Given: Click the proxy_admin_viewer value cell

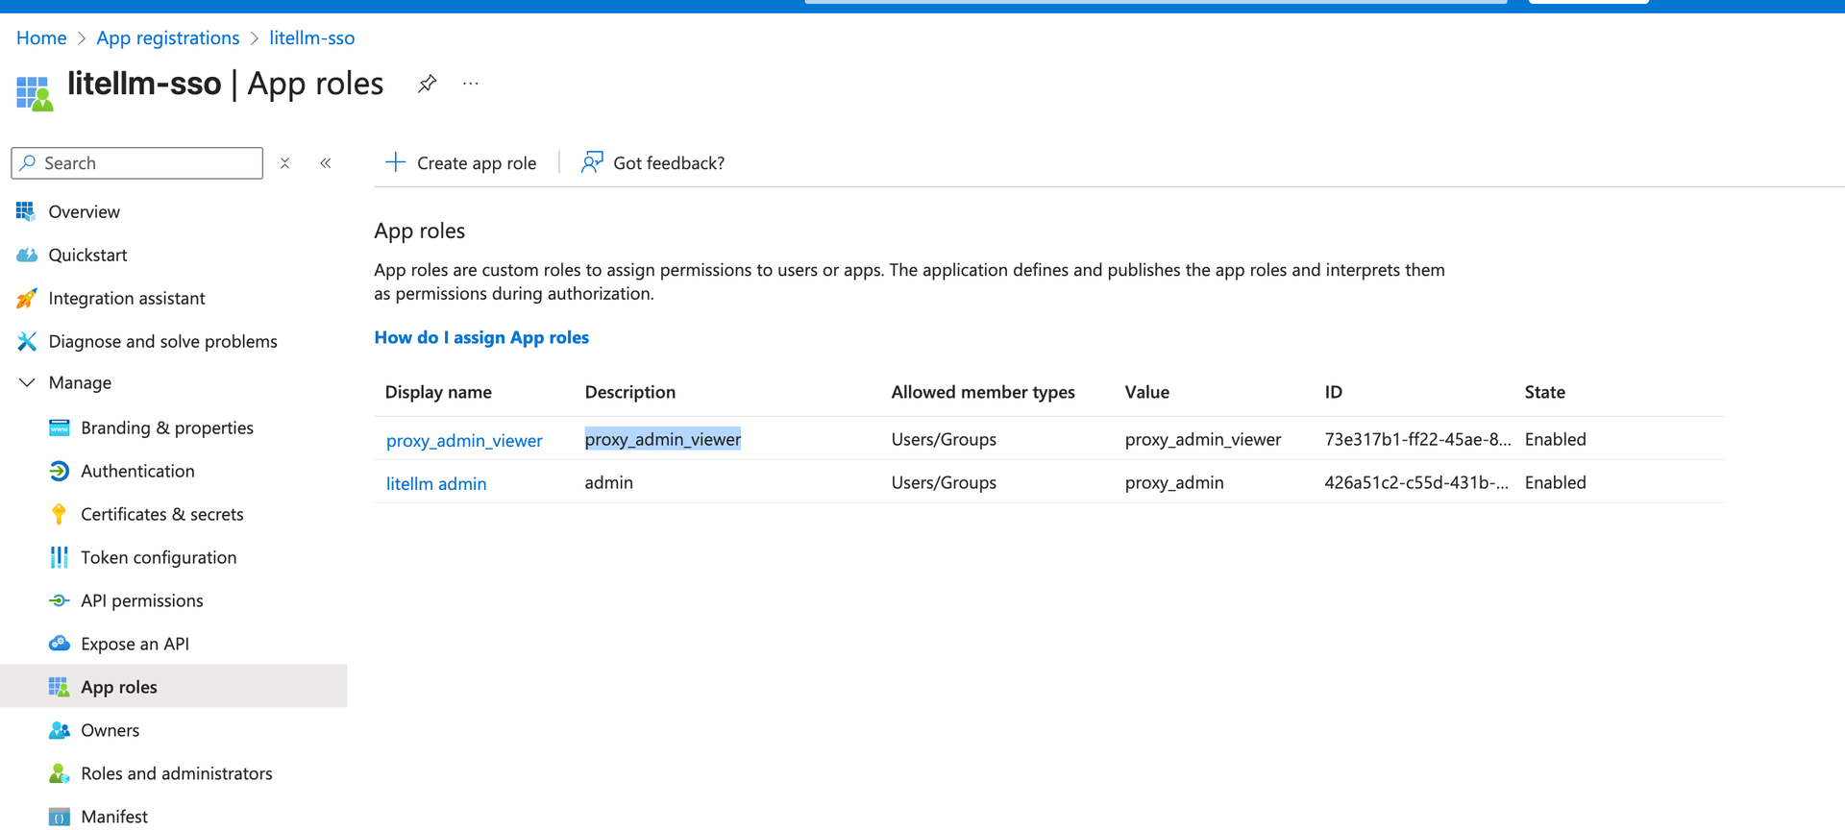Looking at the screenshot, I should coord(1203,439).
